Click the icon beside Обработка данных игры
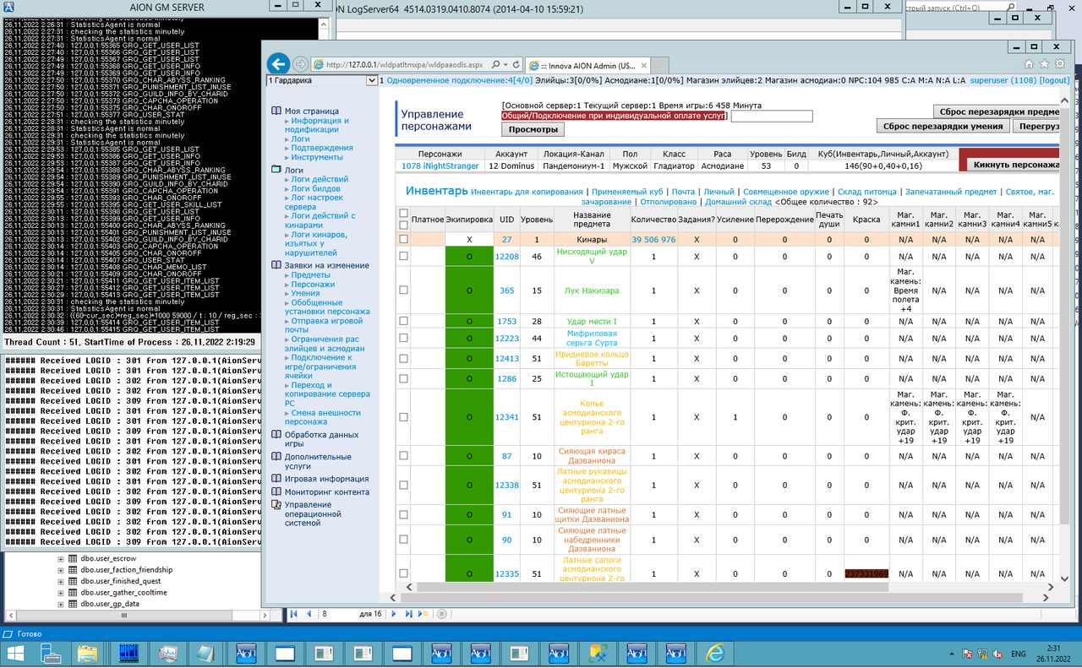Viewport: 1082px width, 668px height. [x=276, y=435]
